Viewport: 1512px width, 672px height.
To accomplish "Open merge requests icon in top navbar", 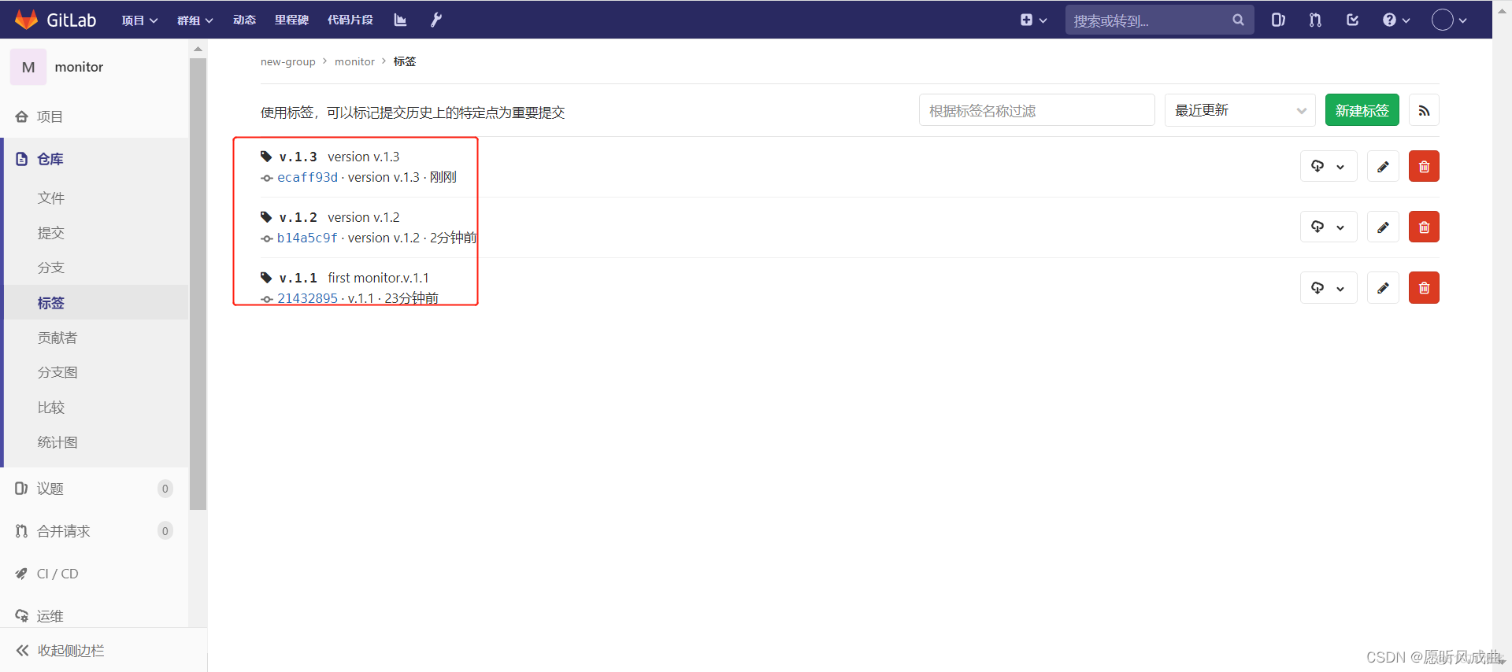I will click(x=1315, y=20).
